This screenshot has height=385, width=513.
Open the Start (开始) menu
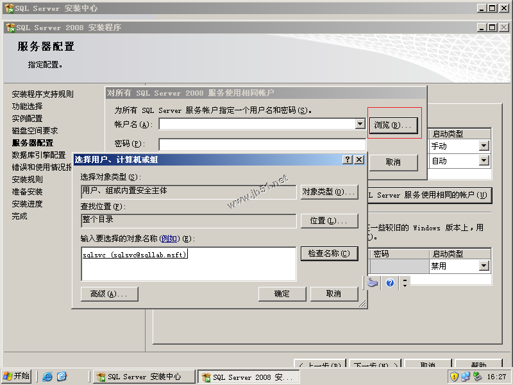[x=16, y=376]
